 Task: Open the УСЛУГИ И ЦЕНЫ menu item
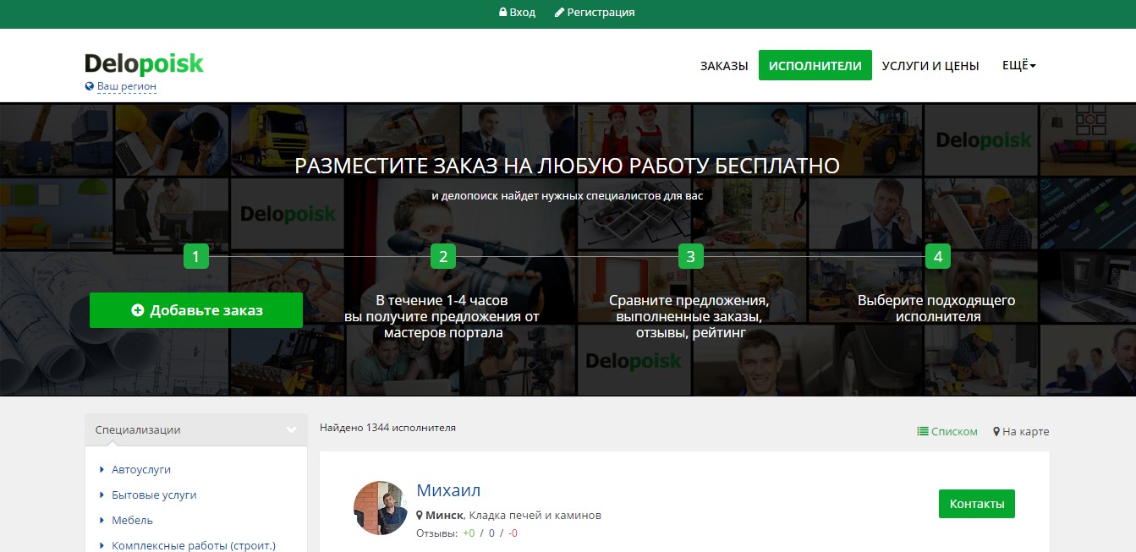pos(930,66)
